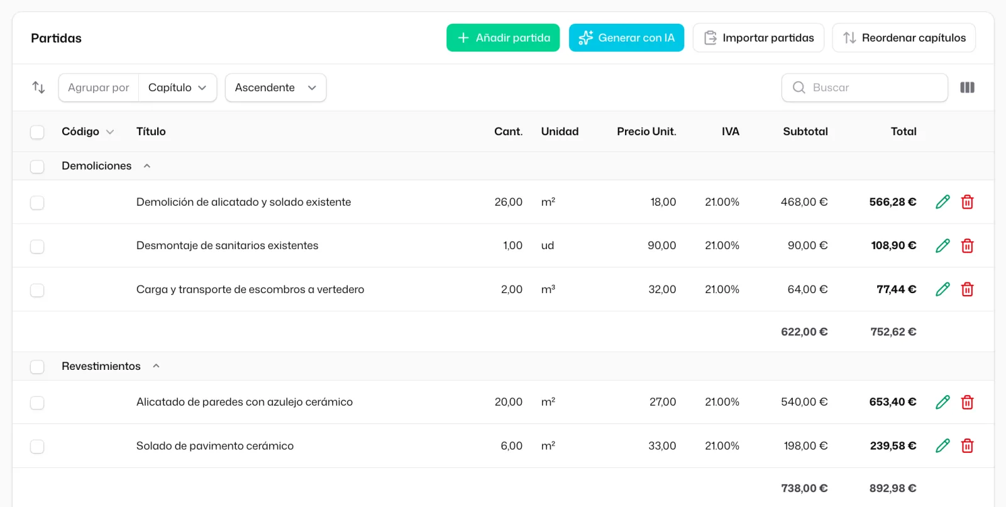Open Importar partidas

click(x=758, y=38)
